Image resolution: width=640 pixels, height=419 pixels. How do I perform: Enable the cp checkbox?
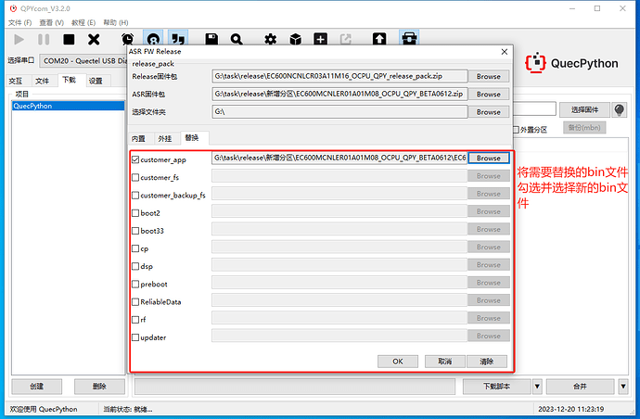pos(135,248)
